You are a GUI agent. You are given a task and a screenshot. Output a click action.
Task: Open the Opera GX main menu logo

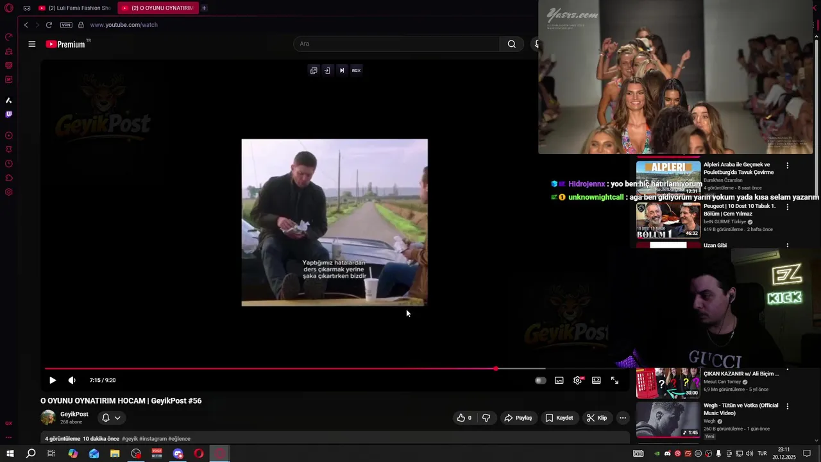[9, 8]
